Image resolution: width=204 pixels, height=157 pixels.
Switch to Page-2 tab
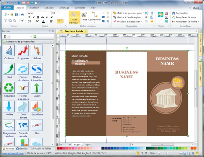[x=88, y=144]
